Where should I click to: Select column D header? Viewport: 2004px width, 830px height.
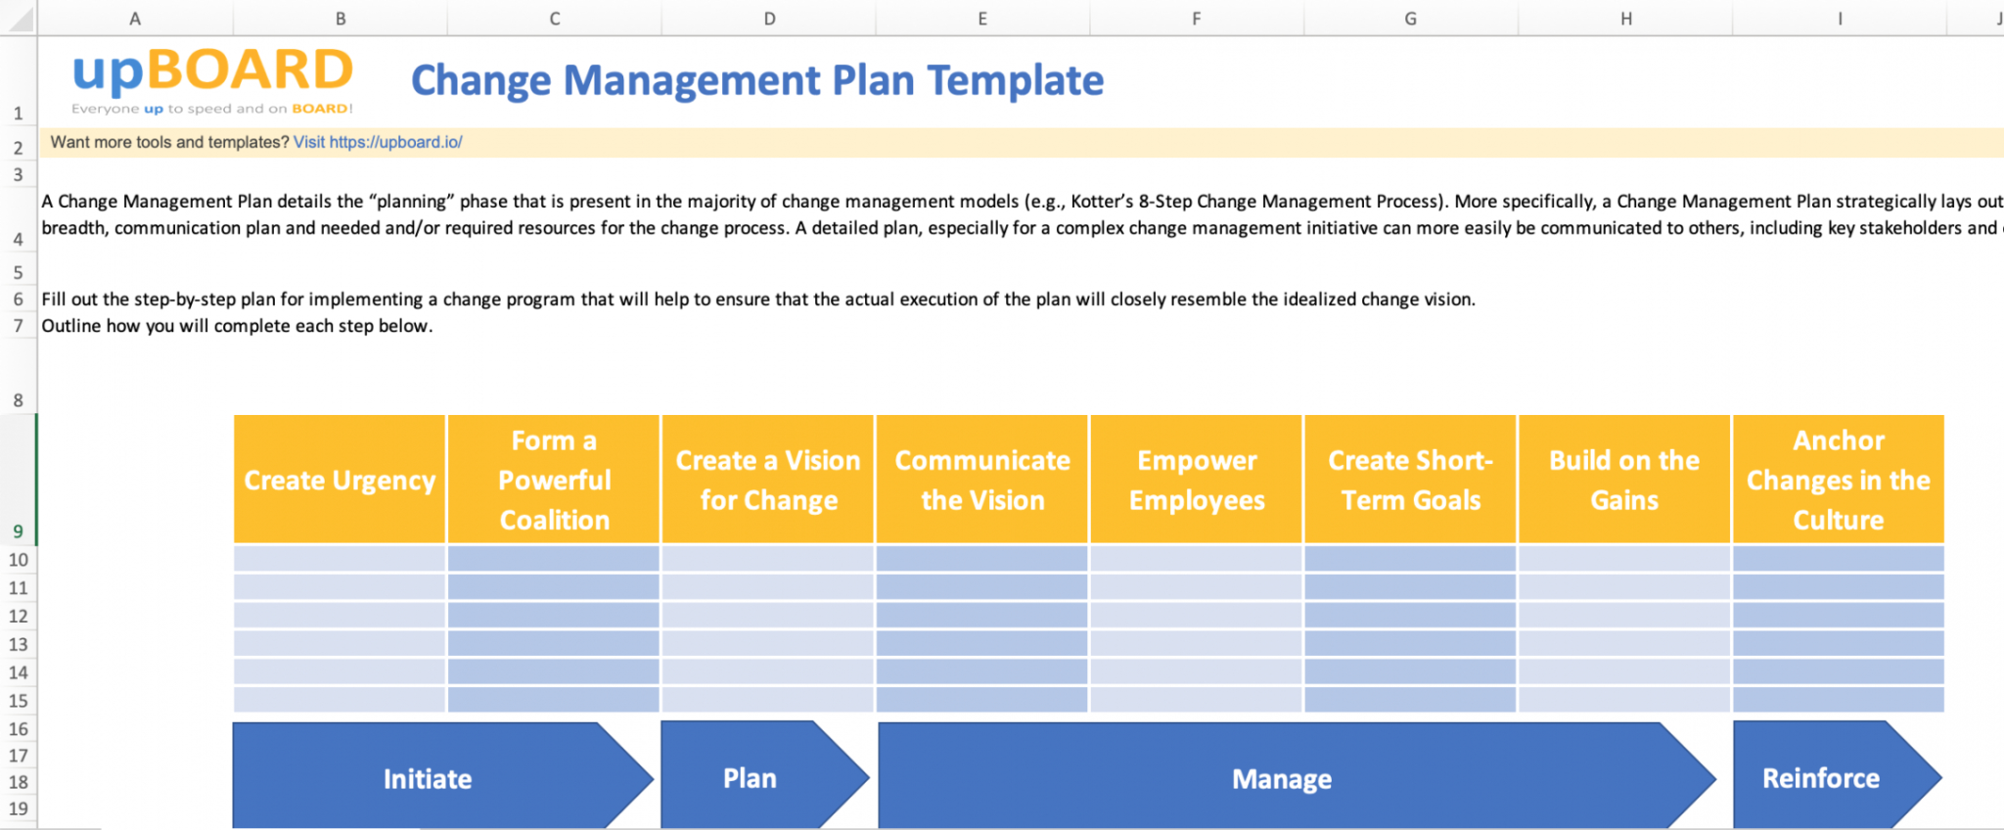769,19
